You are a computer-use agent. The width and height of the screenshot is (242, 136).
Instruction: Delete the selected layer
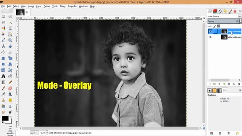pyautogui.click(x=239, y=84)
